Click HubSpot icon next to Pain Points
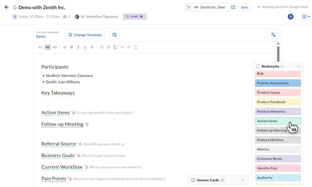 click(70, 179)
